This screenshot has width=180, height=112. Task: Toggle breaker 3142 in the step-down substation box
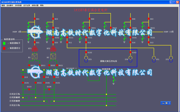(131, 52)
